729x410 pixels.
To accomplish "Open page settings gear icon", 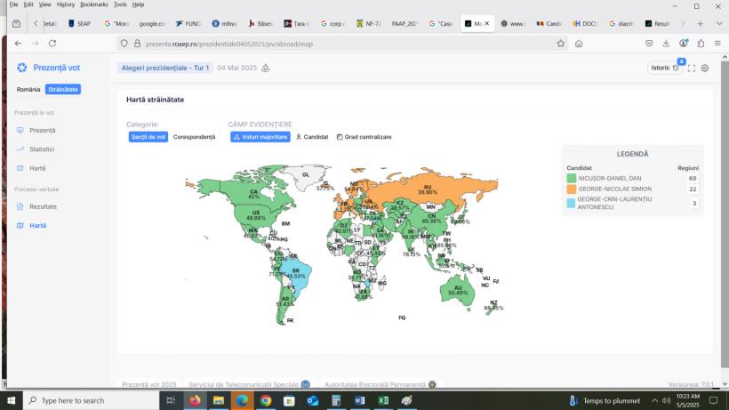I will (705, 68).
